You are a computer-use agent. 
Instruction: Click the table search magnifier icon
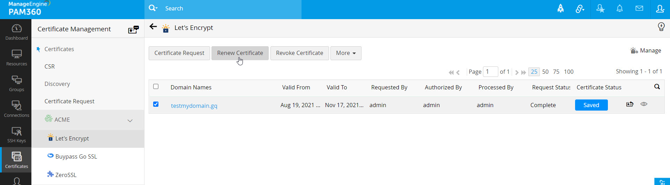pos(657,87)
